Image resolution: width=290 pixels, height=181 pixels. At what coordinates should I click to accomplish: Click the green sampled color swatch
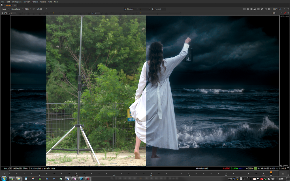tap(255, 168)
